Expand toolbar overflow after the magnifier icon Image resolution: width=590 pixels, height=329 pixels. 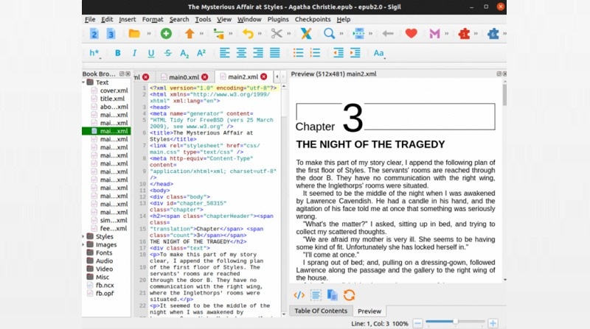(x=341, y=34)
